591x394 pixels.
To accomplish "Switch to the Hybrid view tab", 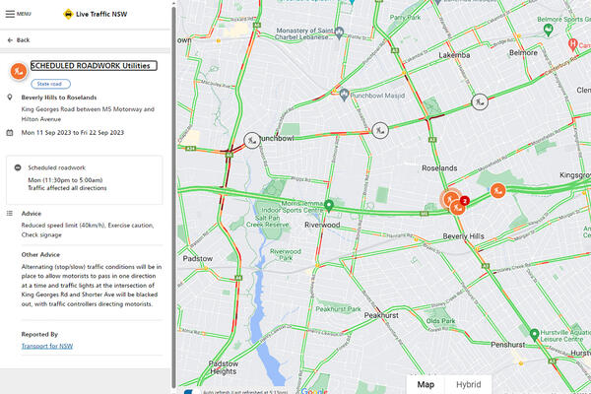I will (x=469, y=384).
